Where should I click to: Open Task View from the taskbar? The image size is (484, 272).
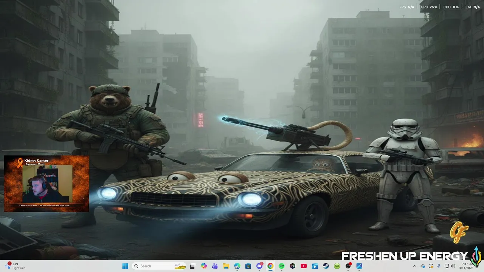tap(192, 266)
